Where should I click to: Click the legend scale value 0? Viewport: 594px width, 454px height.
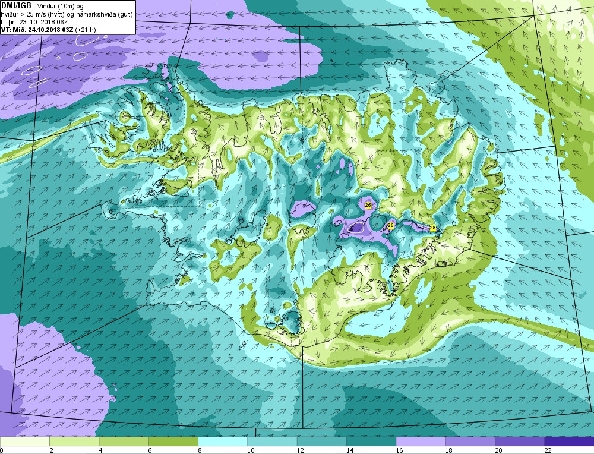pos(2,450)
